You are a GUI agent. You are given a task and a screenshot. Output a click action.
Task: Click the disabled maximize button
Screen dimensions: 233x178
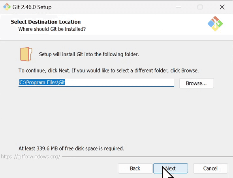click(x=200, y=7)
